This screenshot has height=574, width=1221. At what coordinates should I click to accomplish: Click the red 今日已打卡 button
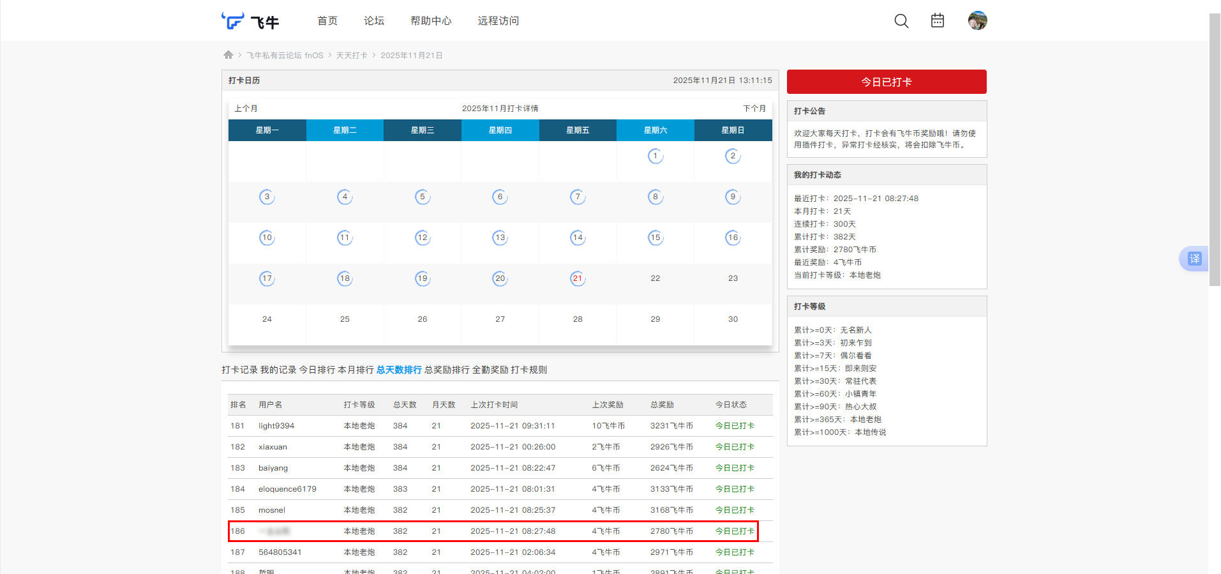pyautogui.click(x=887, y=82)
